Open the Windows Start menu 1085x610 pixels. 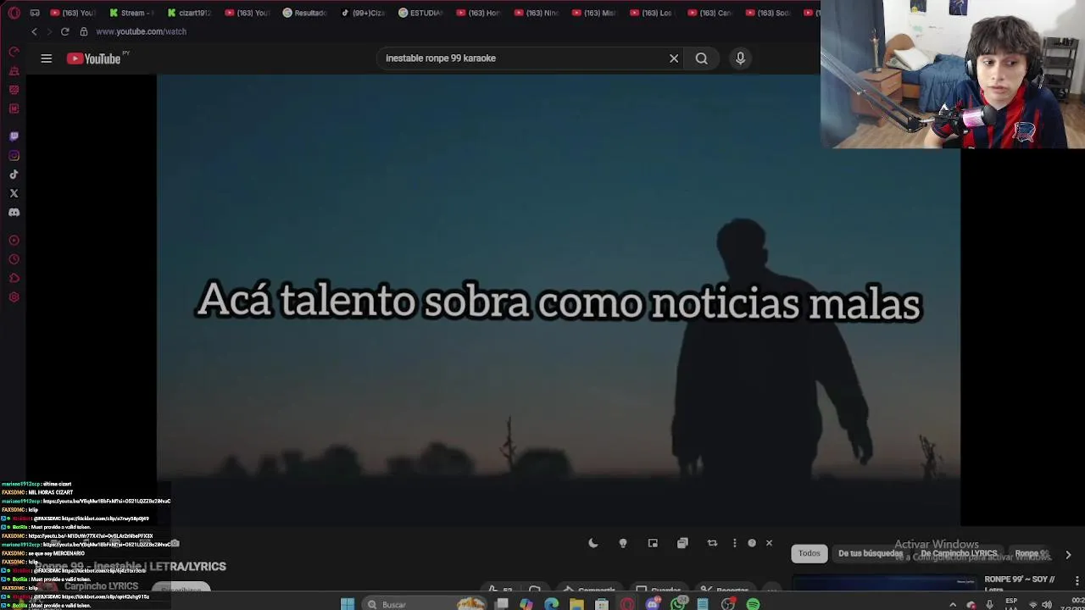click(348, 604)
